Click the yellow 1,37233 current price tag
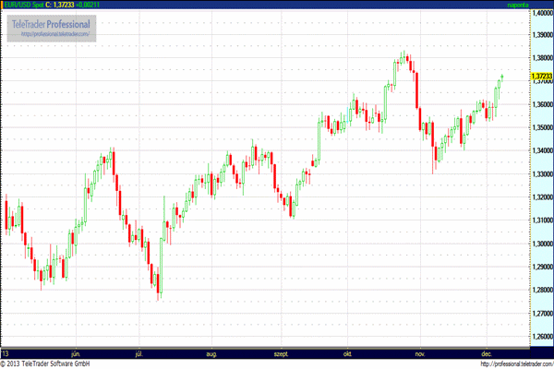 pyautogui.click(x=542, y=76)
